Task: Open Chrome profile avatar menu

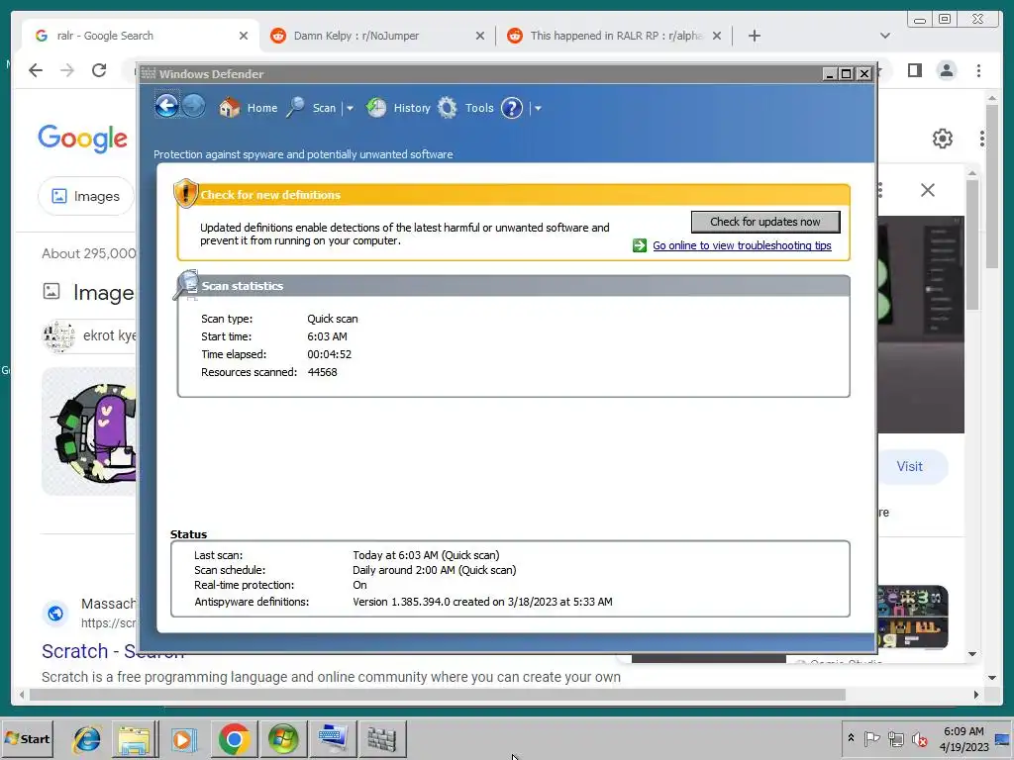Action: 947,70
